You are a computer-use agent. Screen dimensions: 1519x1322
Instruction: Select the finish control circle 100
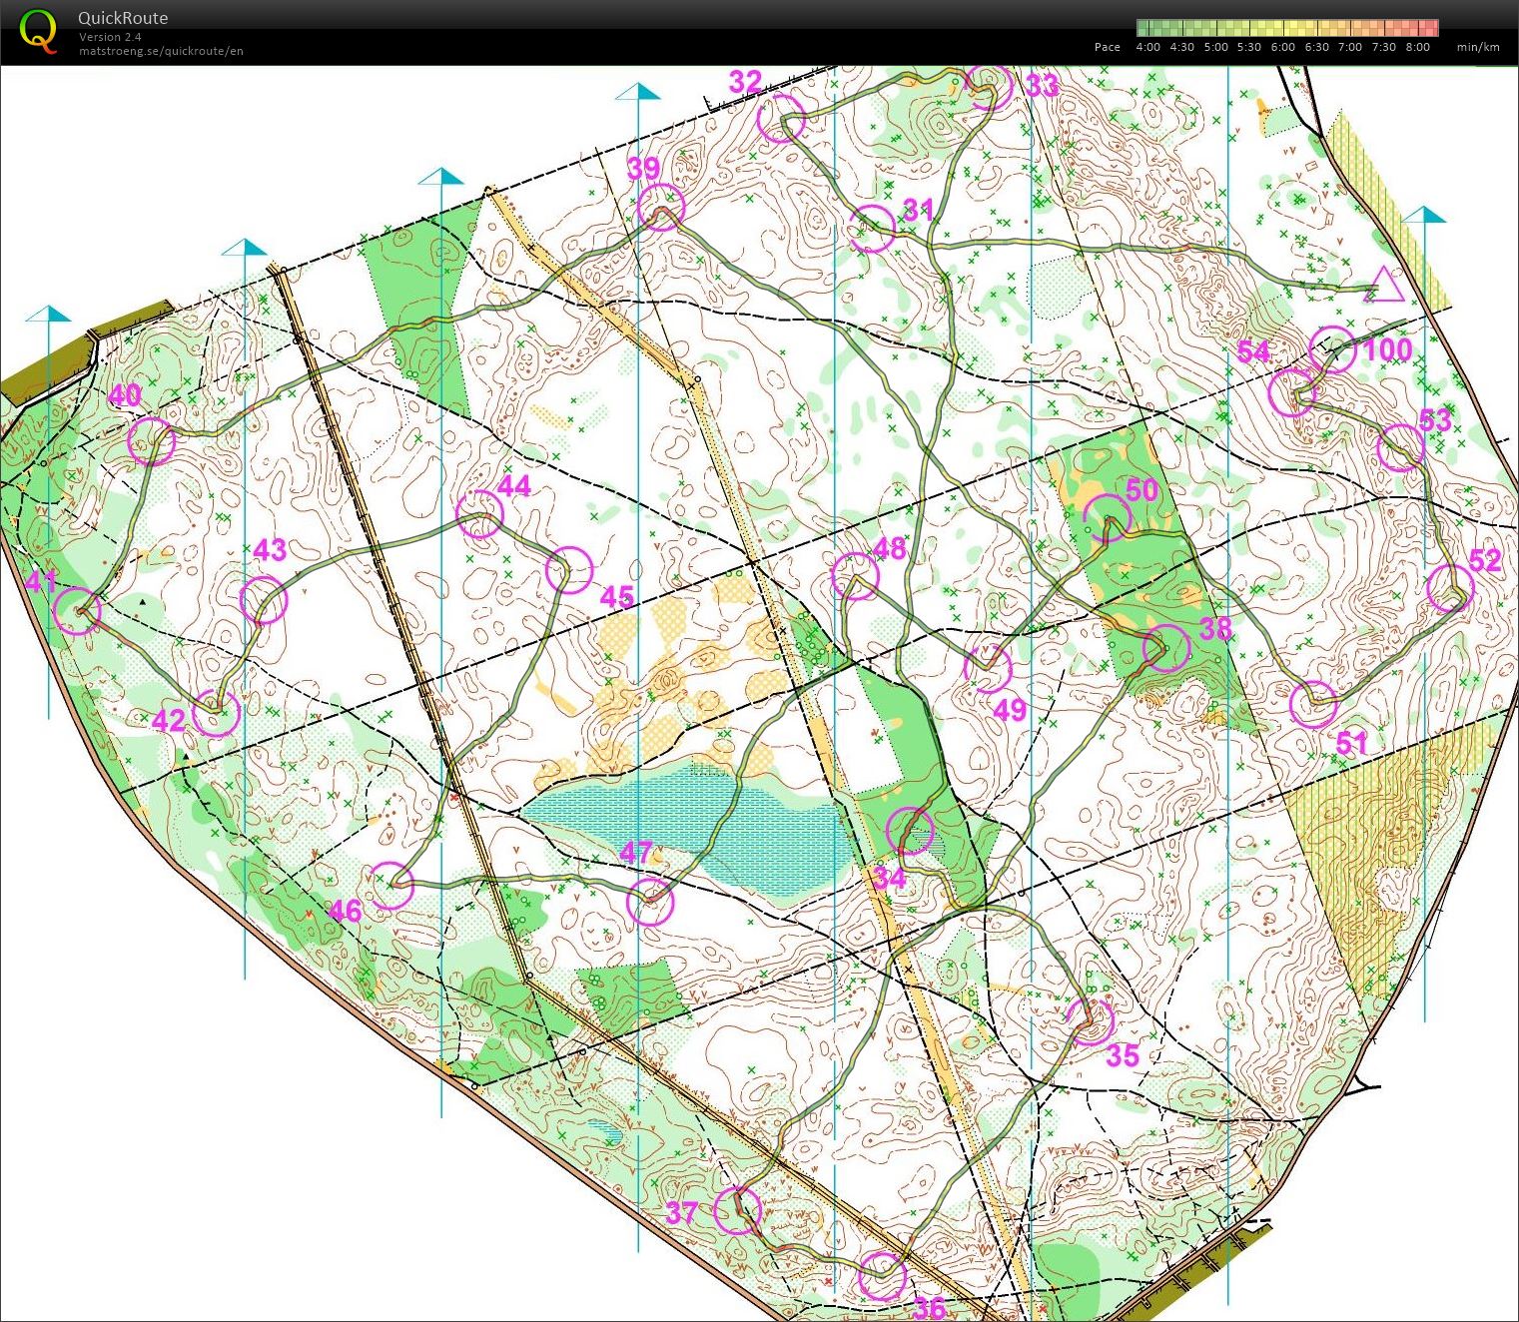coord(1333,349)
